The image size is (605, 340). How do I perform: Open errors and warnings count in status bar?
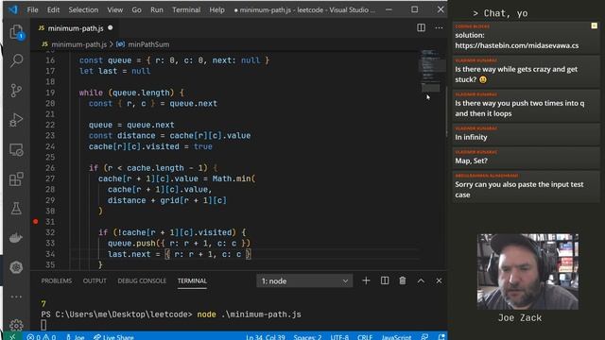coord(41,337)
